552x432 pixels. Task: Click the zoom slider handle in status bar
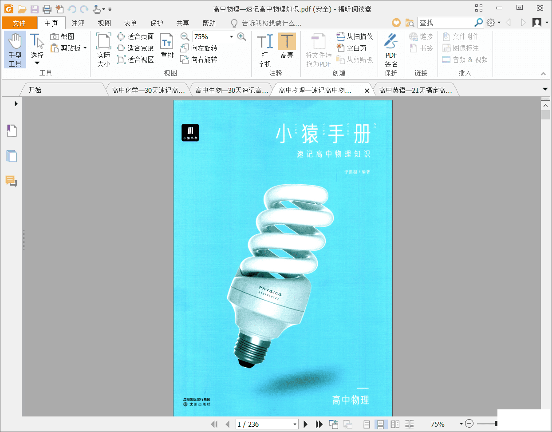click(496, 424)
